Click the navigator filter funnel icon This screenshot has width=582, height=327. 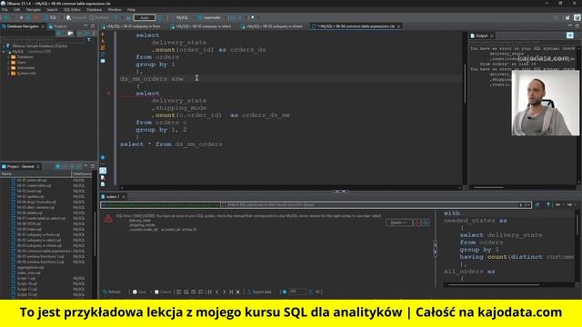click(x=89, y=39)
